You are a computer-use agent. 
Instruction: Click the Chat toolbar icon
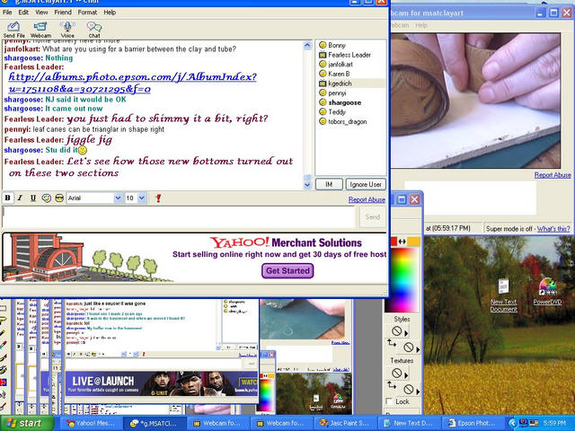pyautogui.click(x=94, y=30)
